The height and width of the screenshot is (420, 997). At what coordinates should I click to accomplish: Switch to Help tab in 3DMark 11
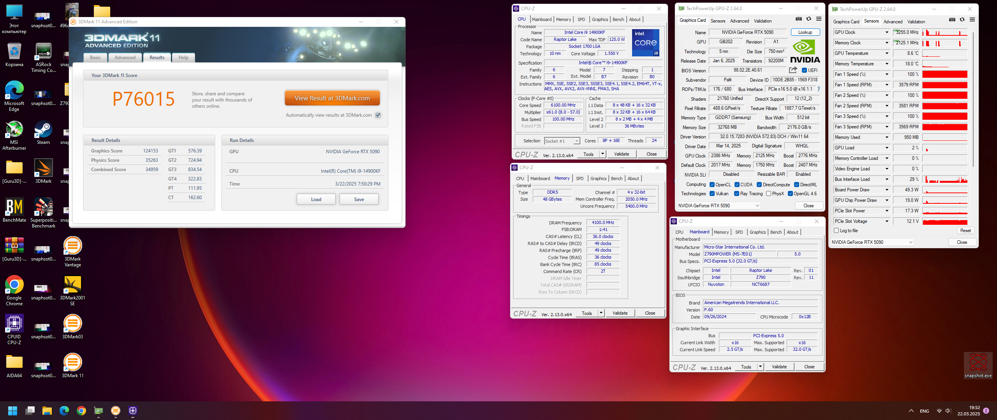pos(183,58)
